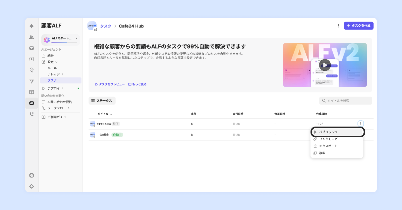Choose リンクをコピー from the context menu
402x210 pixels.
[337, 139]
